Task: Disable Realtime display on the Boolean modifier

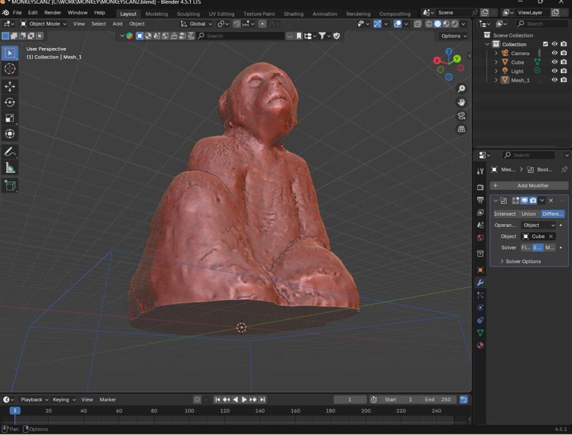Action: tap(524, 200)
